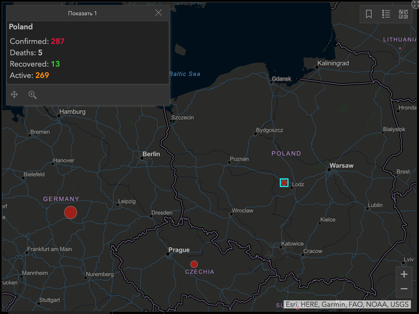
Task: Open the Bookmarks tool
Action: [369, 14]
